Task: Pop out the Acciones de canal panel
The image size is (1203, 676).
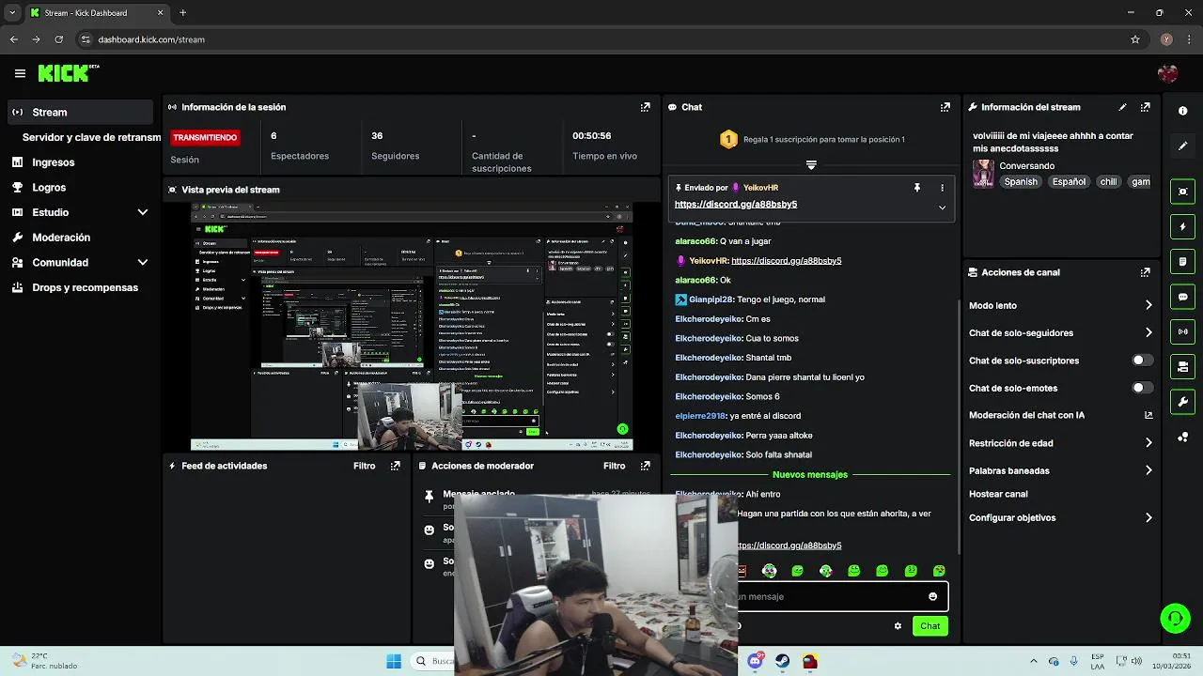Action: (1145, 272)
